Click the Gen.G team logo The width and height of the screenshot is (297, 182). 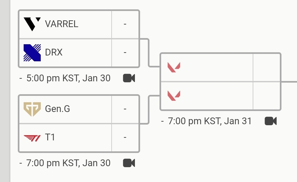32,109
